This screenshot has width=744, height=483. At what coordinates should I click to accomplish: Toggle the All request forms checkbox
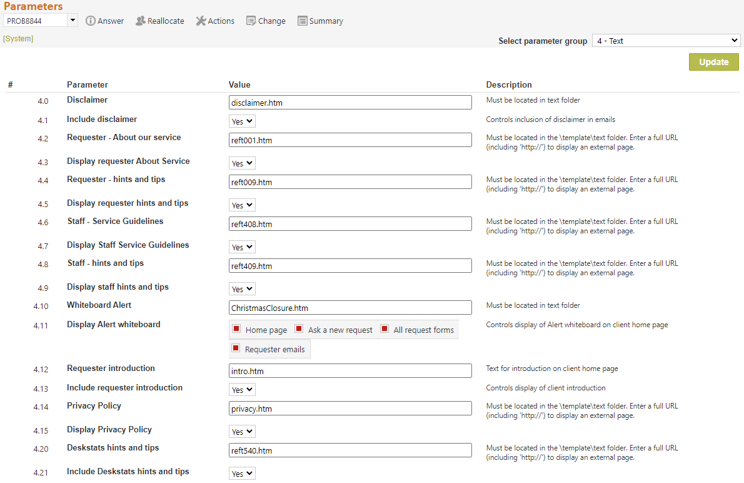[x=385, y=328]
